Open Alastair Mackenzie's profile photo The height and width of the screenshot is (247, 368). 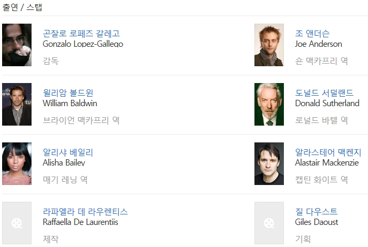269,163
